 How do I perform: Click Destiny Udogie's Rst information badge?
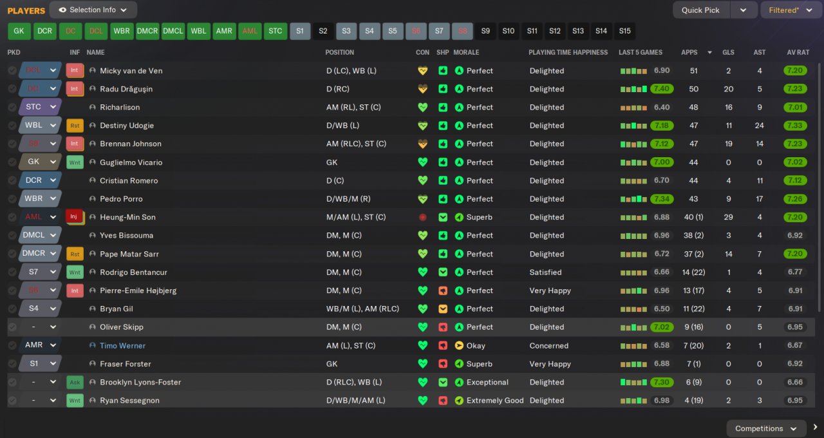click(x=75, y=126)
